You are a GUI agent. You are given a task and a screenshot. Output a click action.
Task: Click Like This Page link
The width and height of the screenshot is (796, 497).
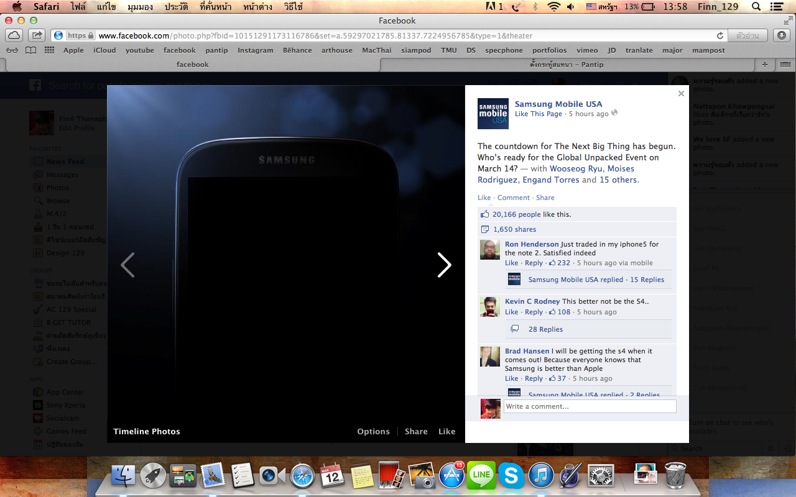click(539, 114)
